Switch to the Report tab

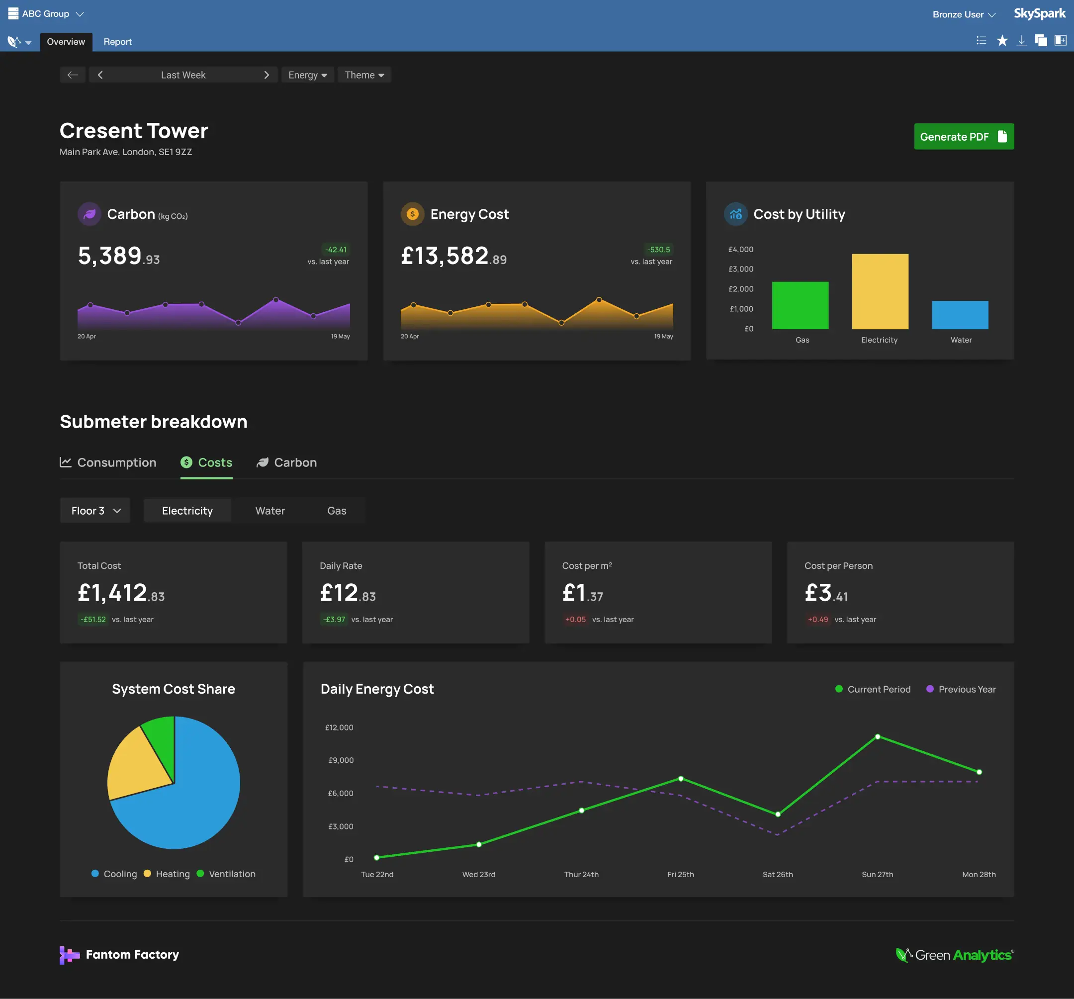pyautogui.click(x=117, y=42)
